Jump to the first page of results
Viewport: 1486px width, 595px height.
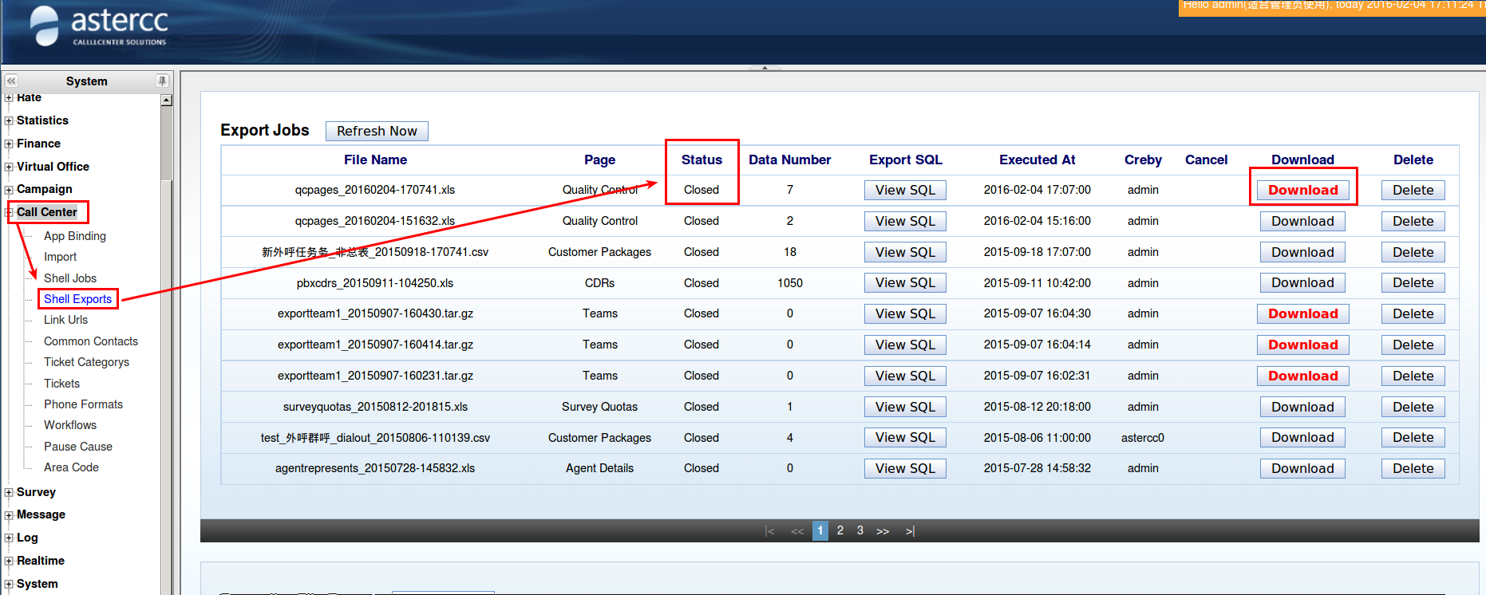tap(769, 531)
